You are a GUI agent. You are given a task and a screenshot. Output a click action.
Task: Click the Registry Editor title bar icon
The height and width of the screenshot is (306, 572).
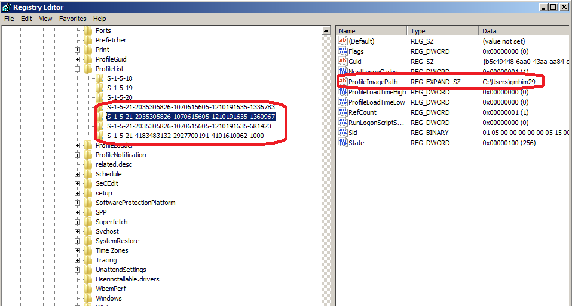[6, 7]
